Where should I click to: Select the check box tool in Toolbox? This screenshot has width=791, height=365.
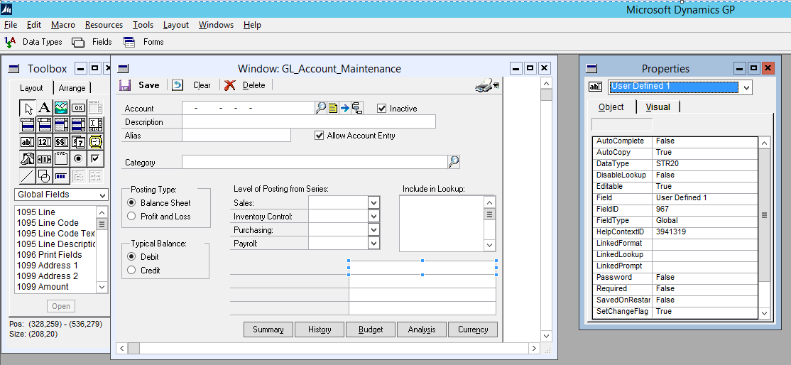[x=95, y=159]
